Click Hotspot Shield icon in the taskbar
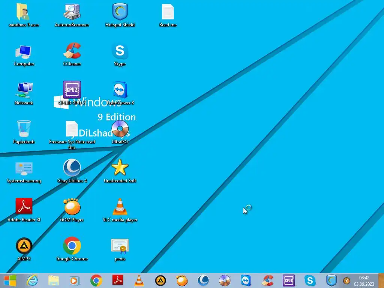This screenshot has height=288, width=384. pyautogui.click(x=331, y=280)
